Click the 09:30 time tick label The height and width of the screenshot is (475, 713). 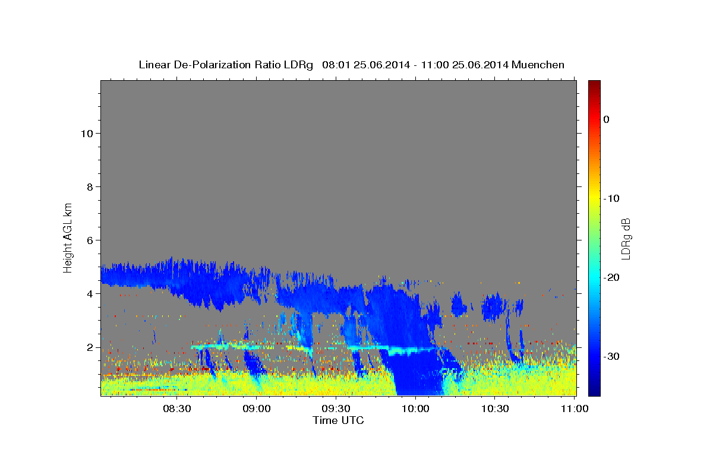coord(336,408)
